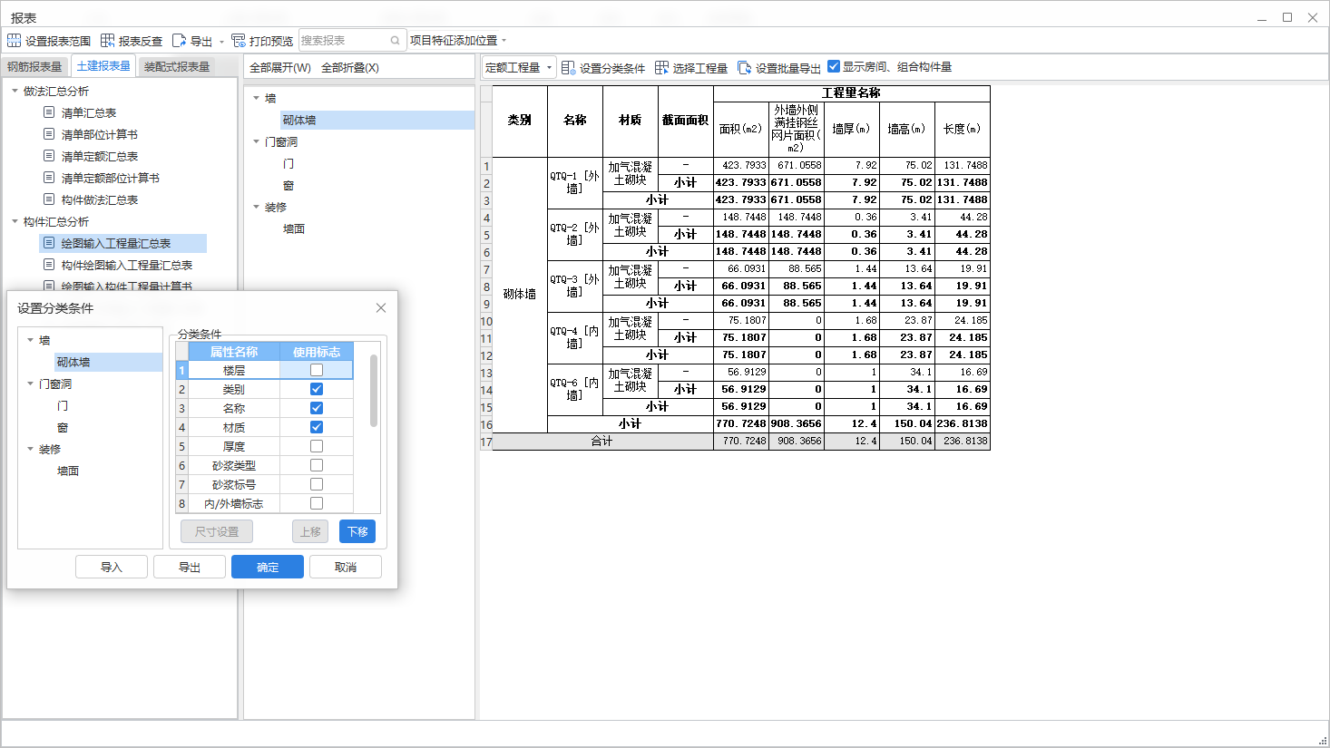
Task: Click 全部折叠(X)
Action: click(x=350, y=68)
